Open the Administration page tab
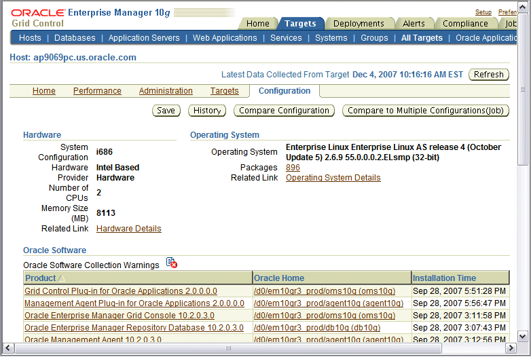The height and width of the screenshot is (357, 531). click(x=166, y=91)
